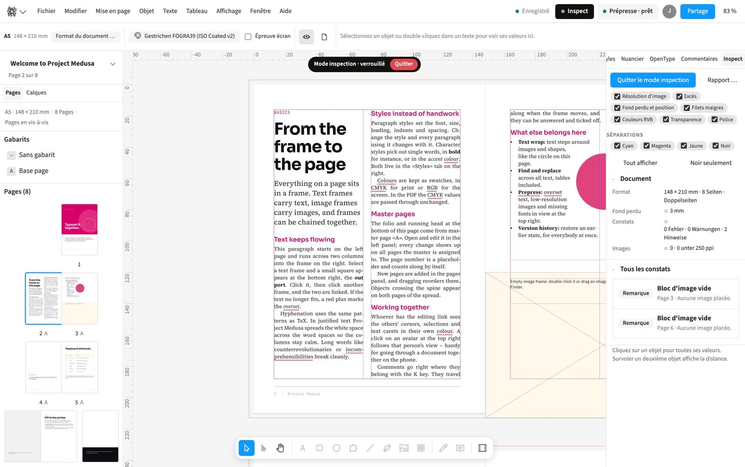745x467 pixels.
Task: Toggle the Excès check
Action: [687, 96]
